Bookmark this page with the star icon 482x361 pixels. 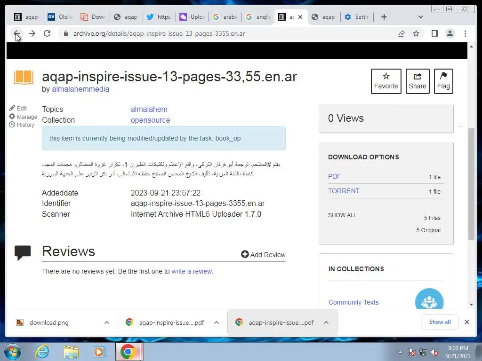click(416, 33)
